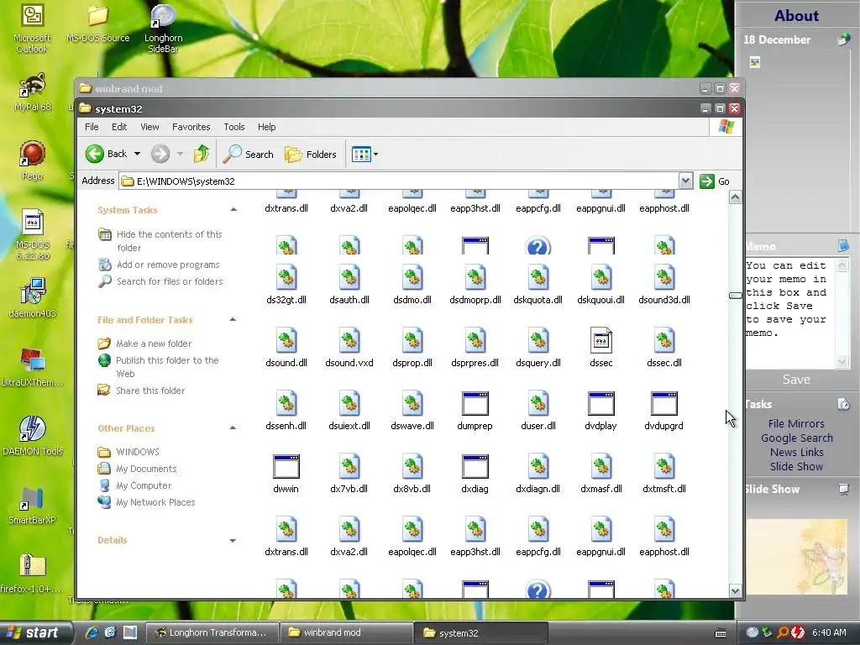Select the ds32gt.dll file icon
Viewport: 860px width, 645px height.
[286, 277]
